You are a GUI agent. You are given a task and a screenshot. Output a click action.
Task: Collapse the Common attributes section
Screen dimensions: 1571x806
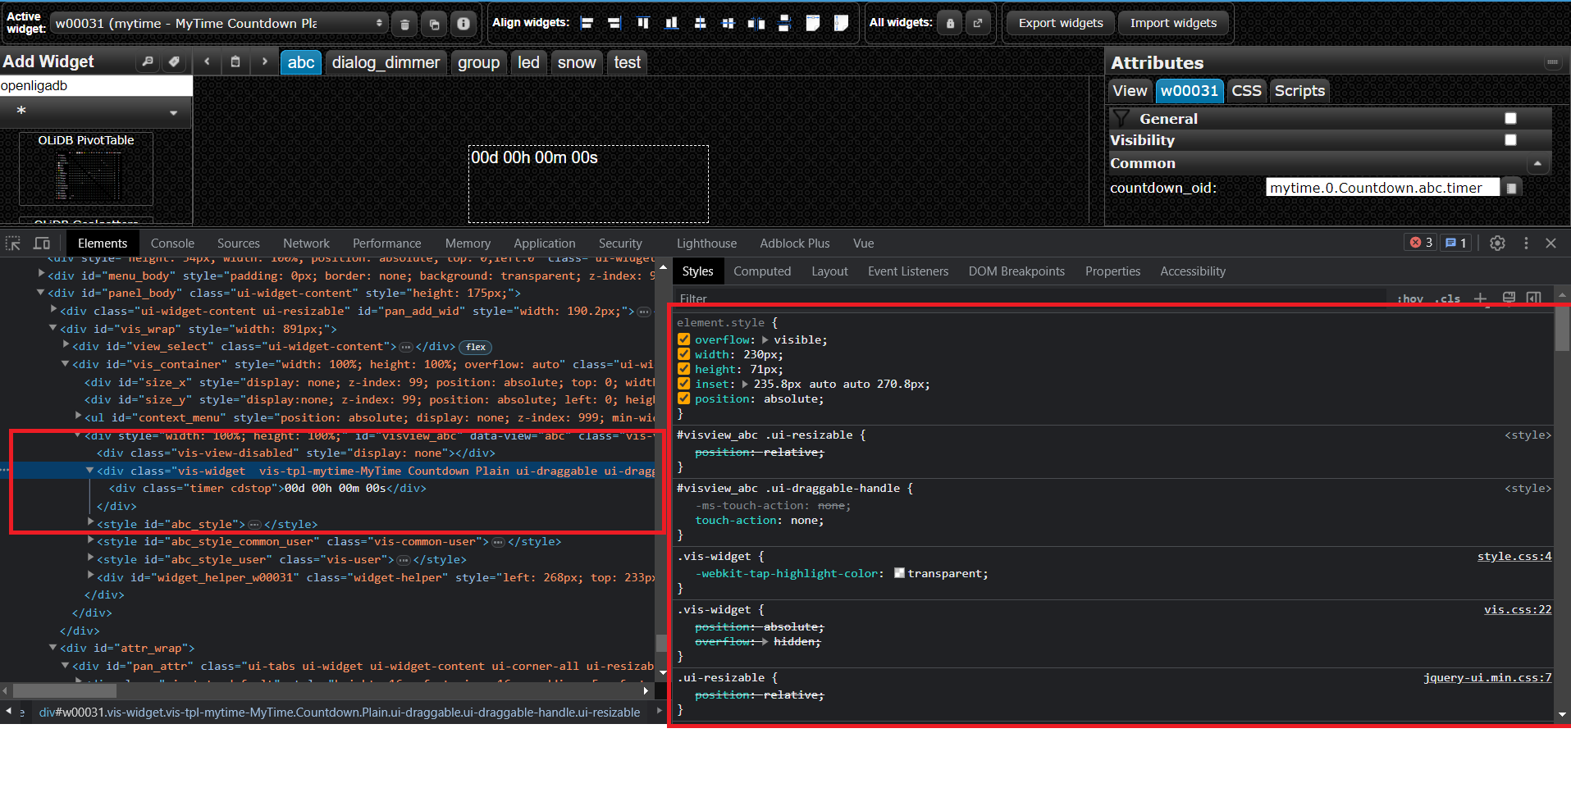(x=1537, y=164)
